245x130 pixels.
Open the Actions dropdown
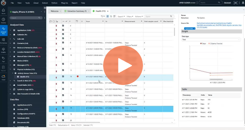pyautogui.click(x=139, y=16)
